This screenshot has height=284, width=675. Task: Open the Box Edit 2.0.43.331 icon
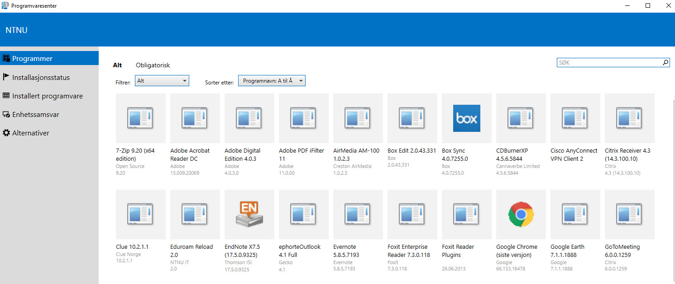412,118
